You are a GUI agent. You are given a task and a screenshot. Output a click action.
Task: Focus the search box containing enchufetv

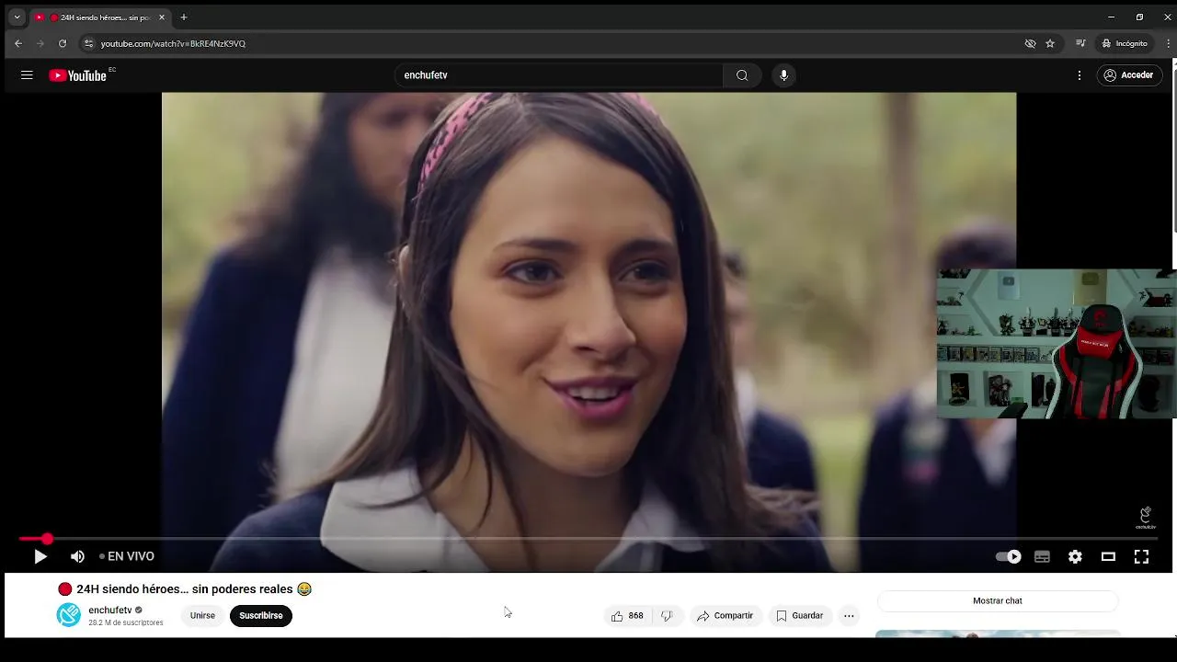coord(559,75)
